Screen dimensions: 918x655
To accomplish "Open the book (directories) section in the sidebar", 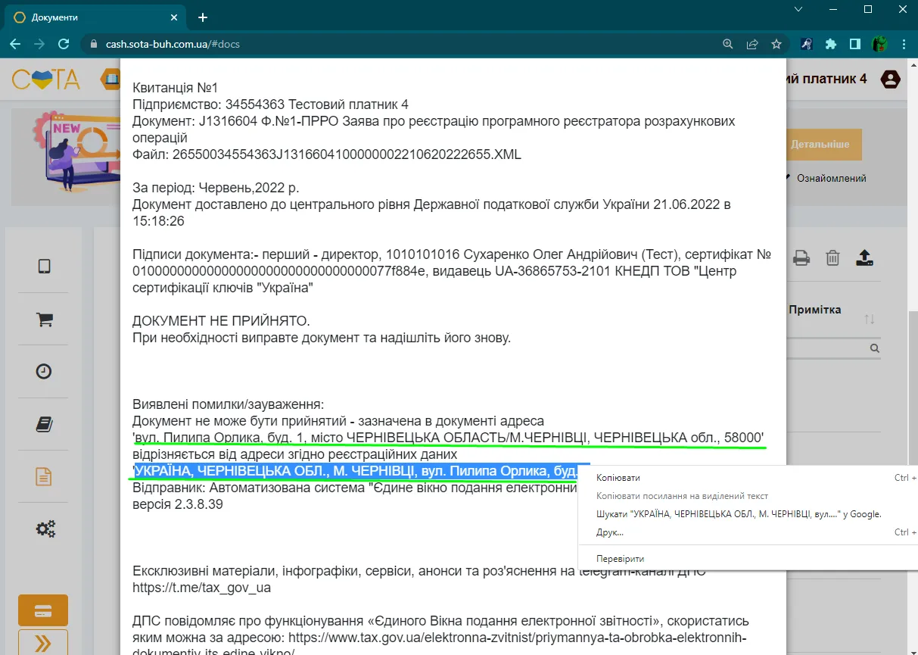I will coord(44,424).
